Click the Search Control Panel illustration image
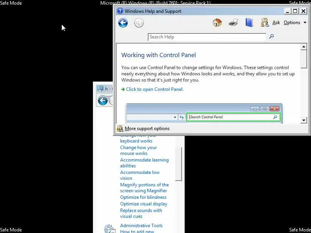This screenshot has height=233, width=311. [x=204, y=113]
